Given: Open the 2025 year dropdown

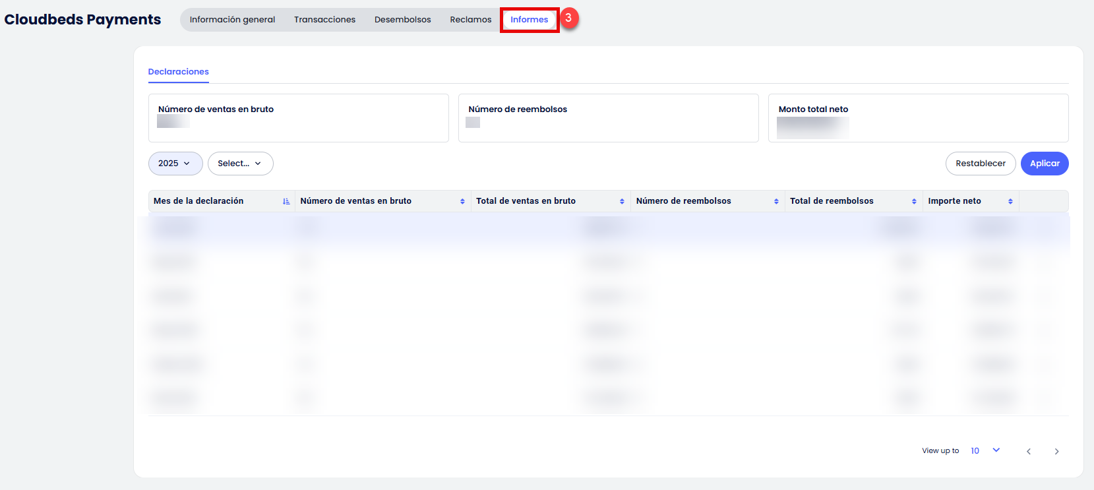Looking at the screenshot, I should coord(175,164).
